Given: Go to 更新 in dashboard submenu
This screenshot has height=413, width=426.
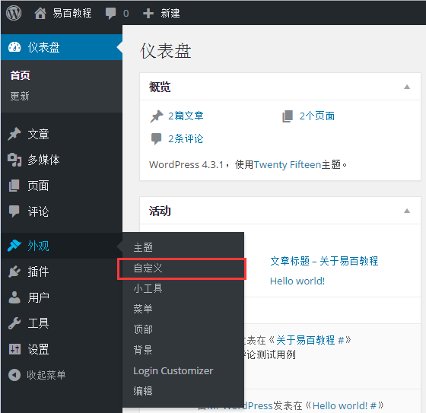Looking at the screenshot, I should [20, 96].
